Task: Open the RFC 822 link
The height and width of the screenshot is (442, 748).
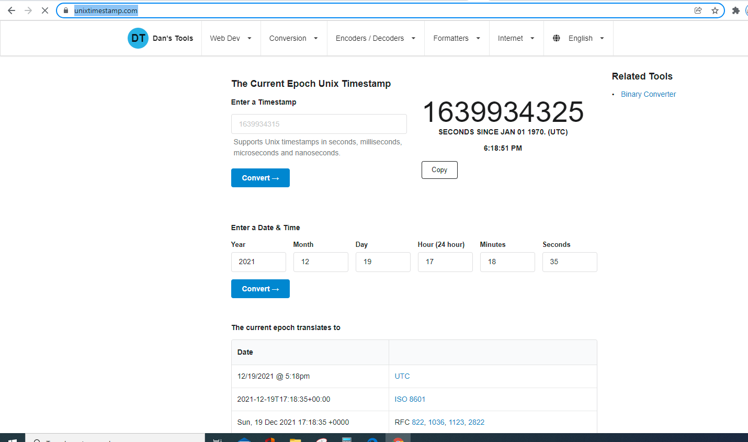Action: click(418, 422)
